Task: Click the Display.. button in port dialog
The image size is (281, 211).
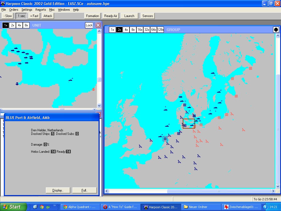Action: 58,190
